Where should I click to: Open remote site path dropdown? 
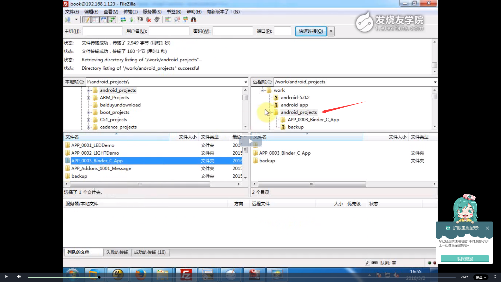(435, 82)
